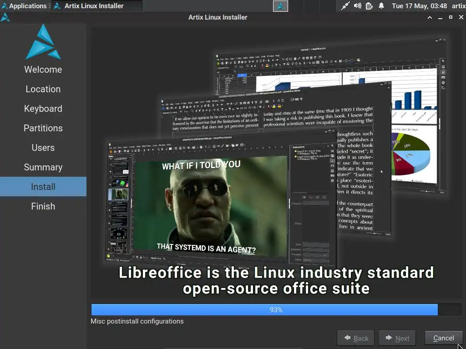Select the Location step in sidebar

tap(43, 89)
